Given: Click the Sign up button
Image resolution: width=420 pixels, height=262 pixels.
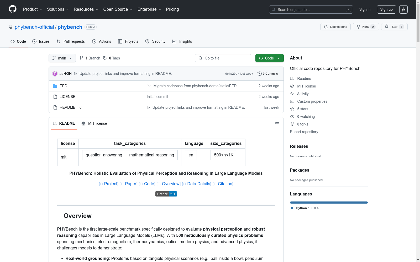Looking at the screenshot, I should tap(386, 9).
